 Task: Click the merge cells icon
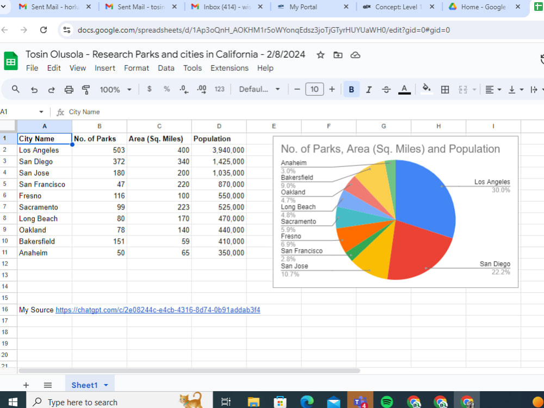click(463, 90)
